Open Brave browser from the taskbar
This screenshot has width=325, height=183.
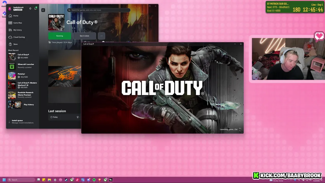[100, 180]
